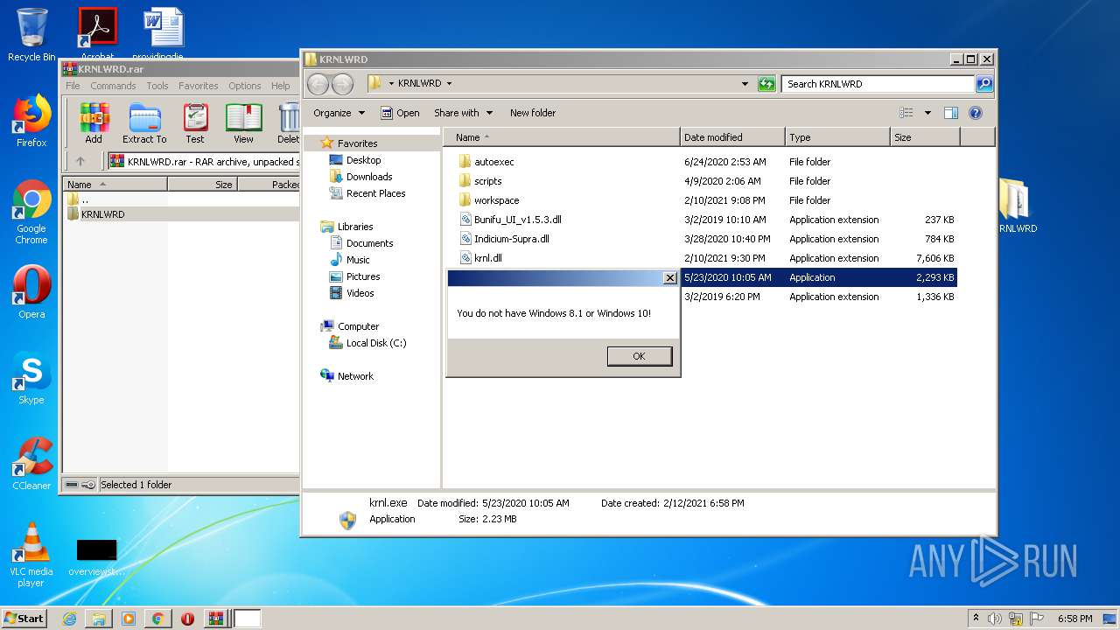
Task: Click the Explorer Forward button
Action: pyautogui.click(x=342, y=84)
